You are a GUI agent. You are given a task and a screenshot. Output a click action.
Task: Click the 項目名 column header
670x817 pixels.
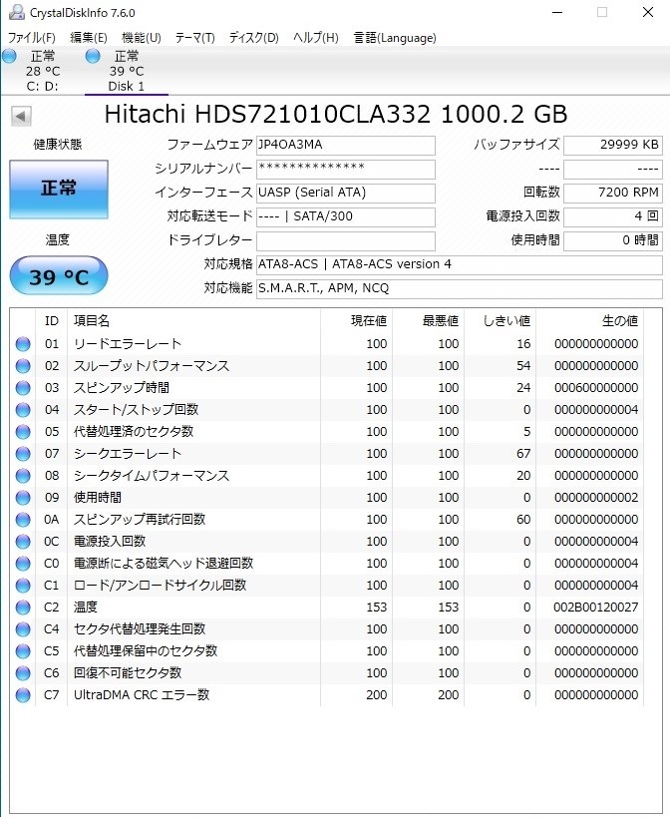pos(193,321)
